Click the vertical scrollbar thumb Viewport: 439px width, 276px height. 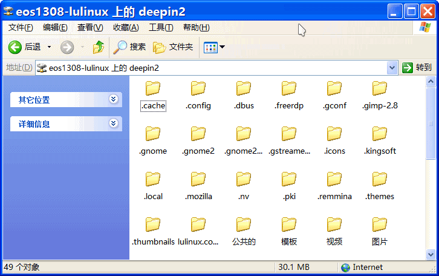(431, 123)
